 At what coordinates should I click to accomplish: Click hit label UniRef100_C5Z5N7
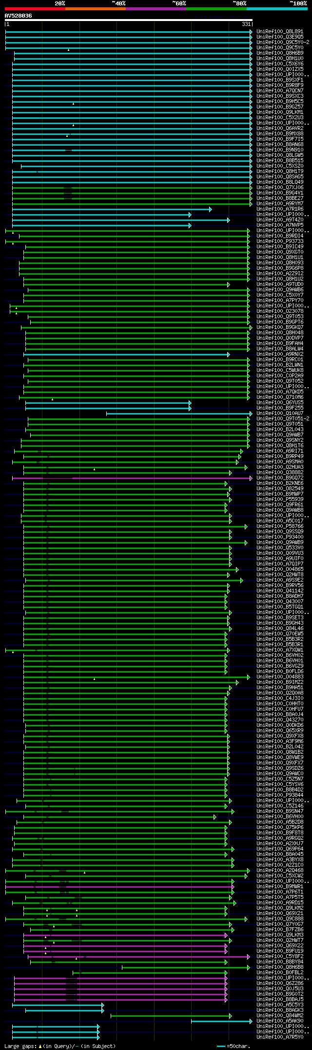point(280,779)
